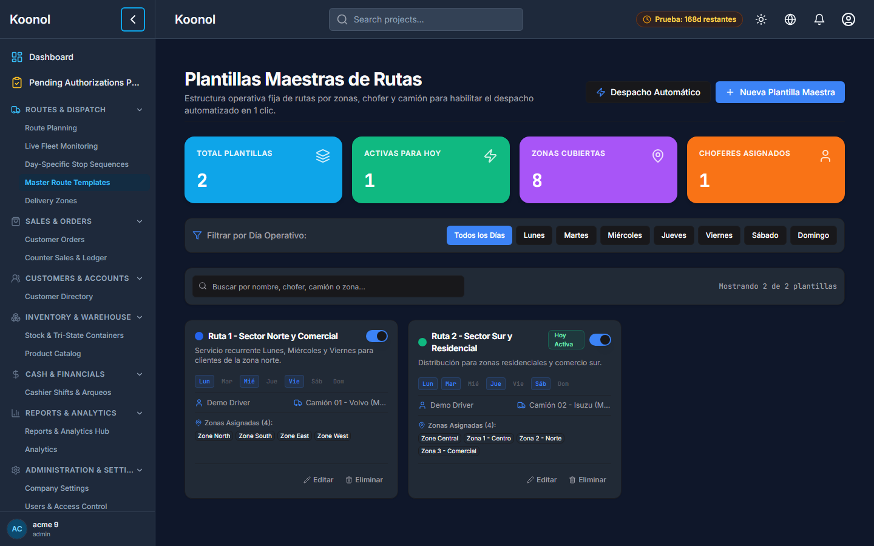
Task: Click the pencil Editar icon for Ruta 2
Action: (x=530, y=480)
